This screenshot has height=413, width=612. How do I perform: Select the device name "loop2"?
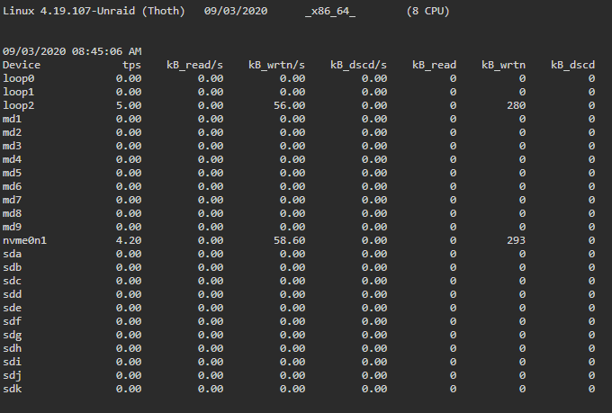(18, 106)
